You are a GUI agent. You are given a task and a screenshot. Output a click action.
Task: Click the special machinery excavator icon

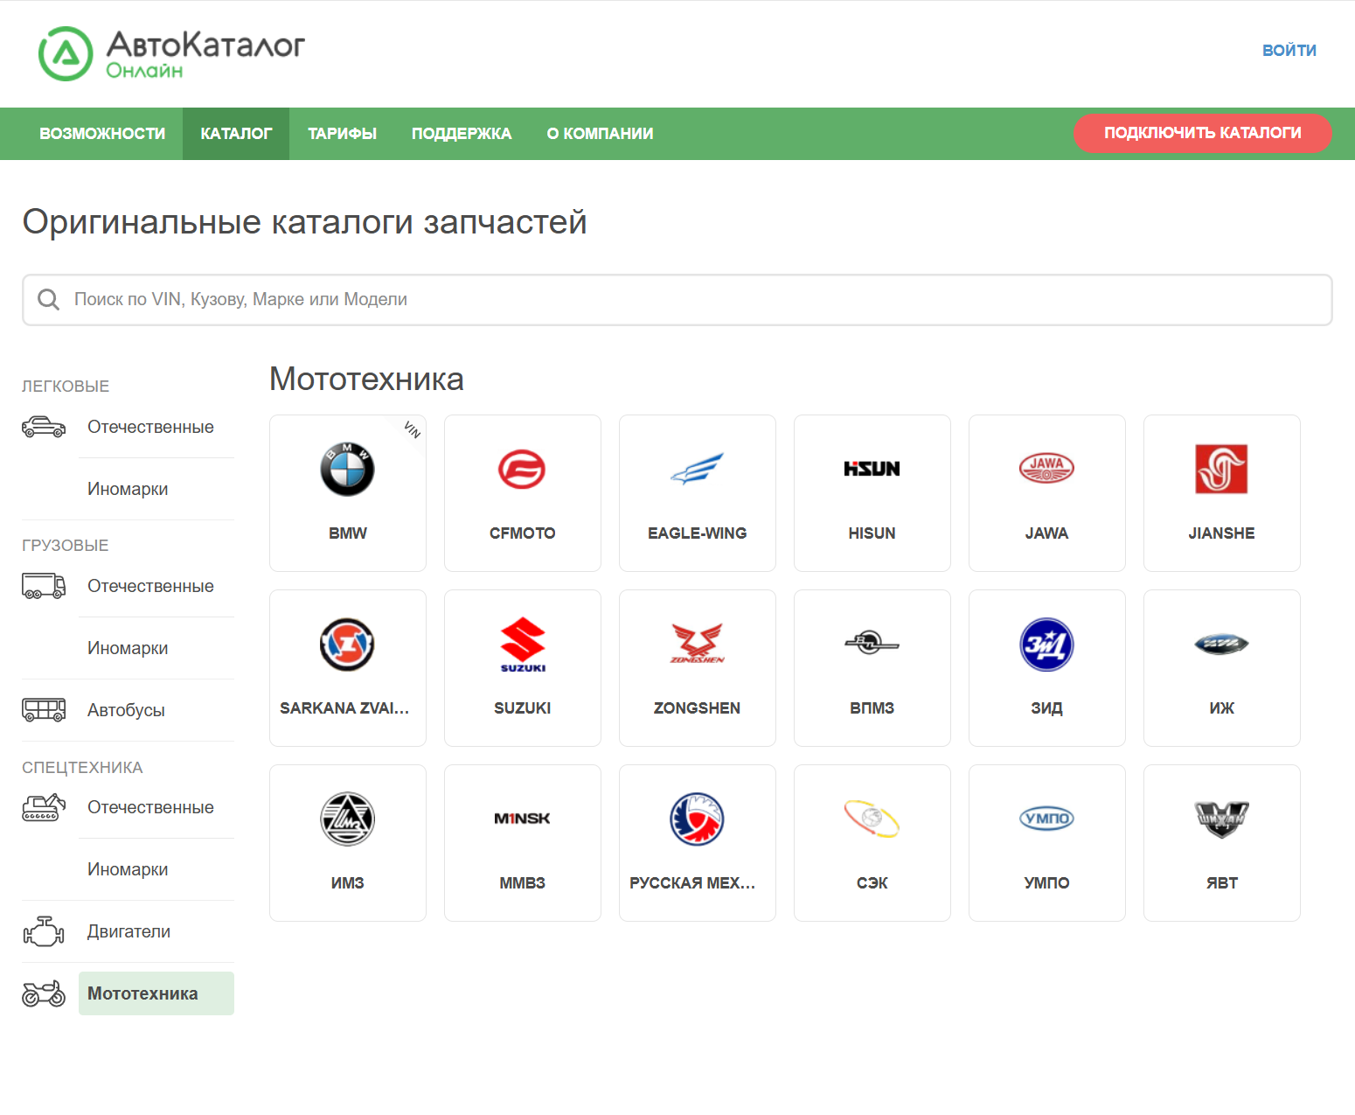(44, 807)
